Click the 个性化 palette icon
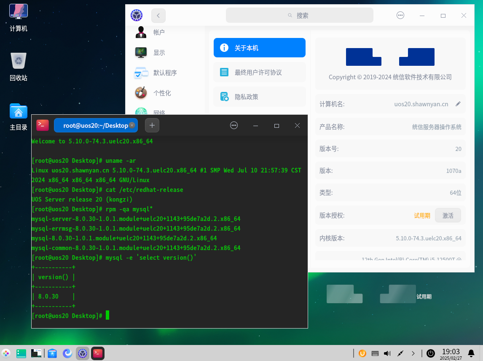The width and height of the screenshot is (483, 361). tap(141, 93)
